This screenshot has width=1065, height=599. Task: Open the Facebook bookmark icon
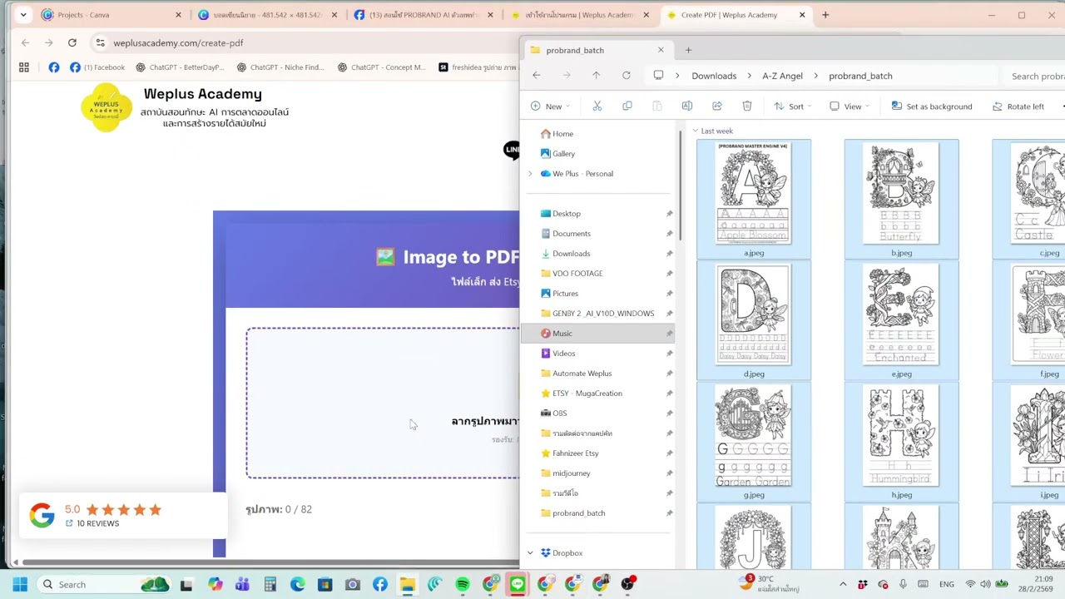tap(54, 67)
